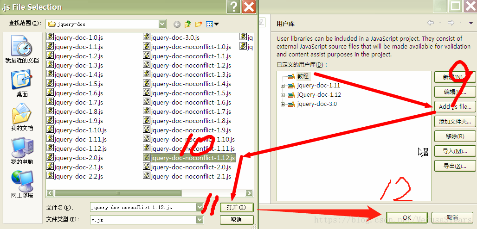Click the jquery-doc-3.0 library books icon
477x229 pixels.
click(291, 104)
